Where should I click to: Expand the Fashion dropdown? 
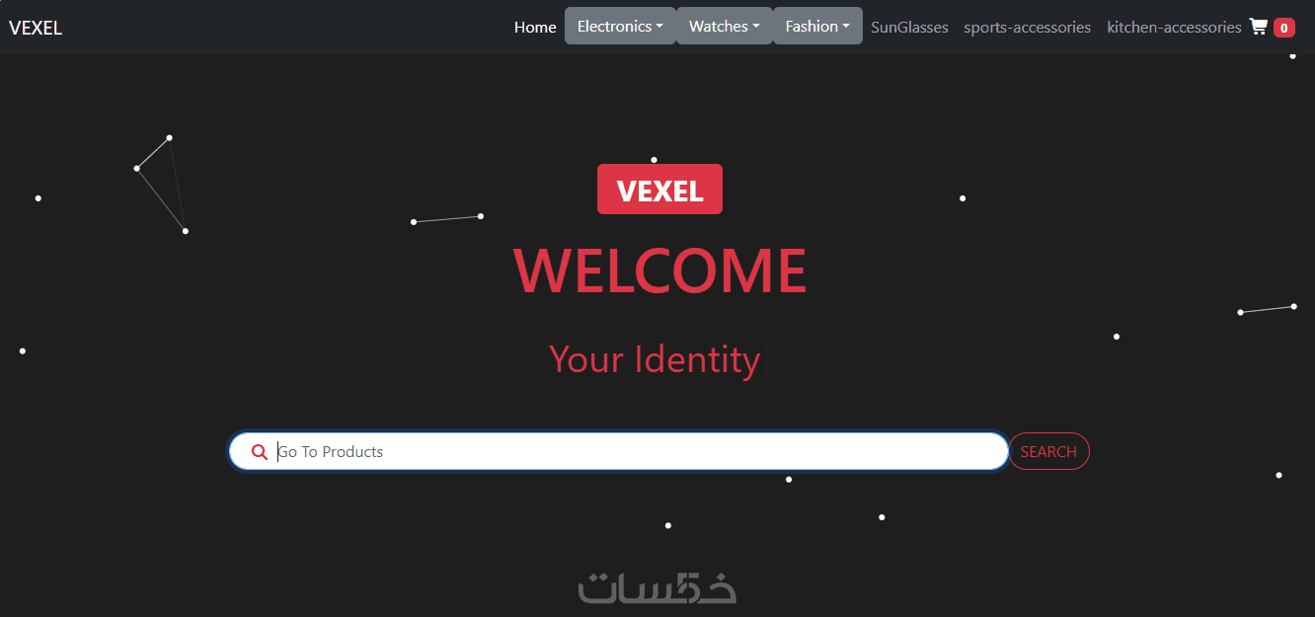817,27
